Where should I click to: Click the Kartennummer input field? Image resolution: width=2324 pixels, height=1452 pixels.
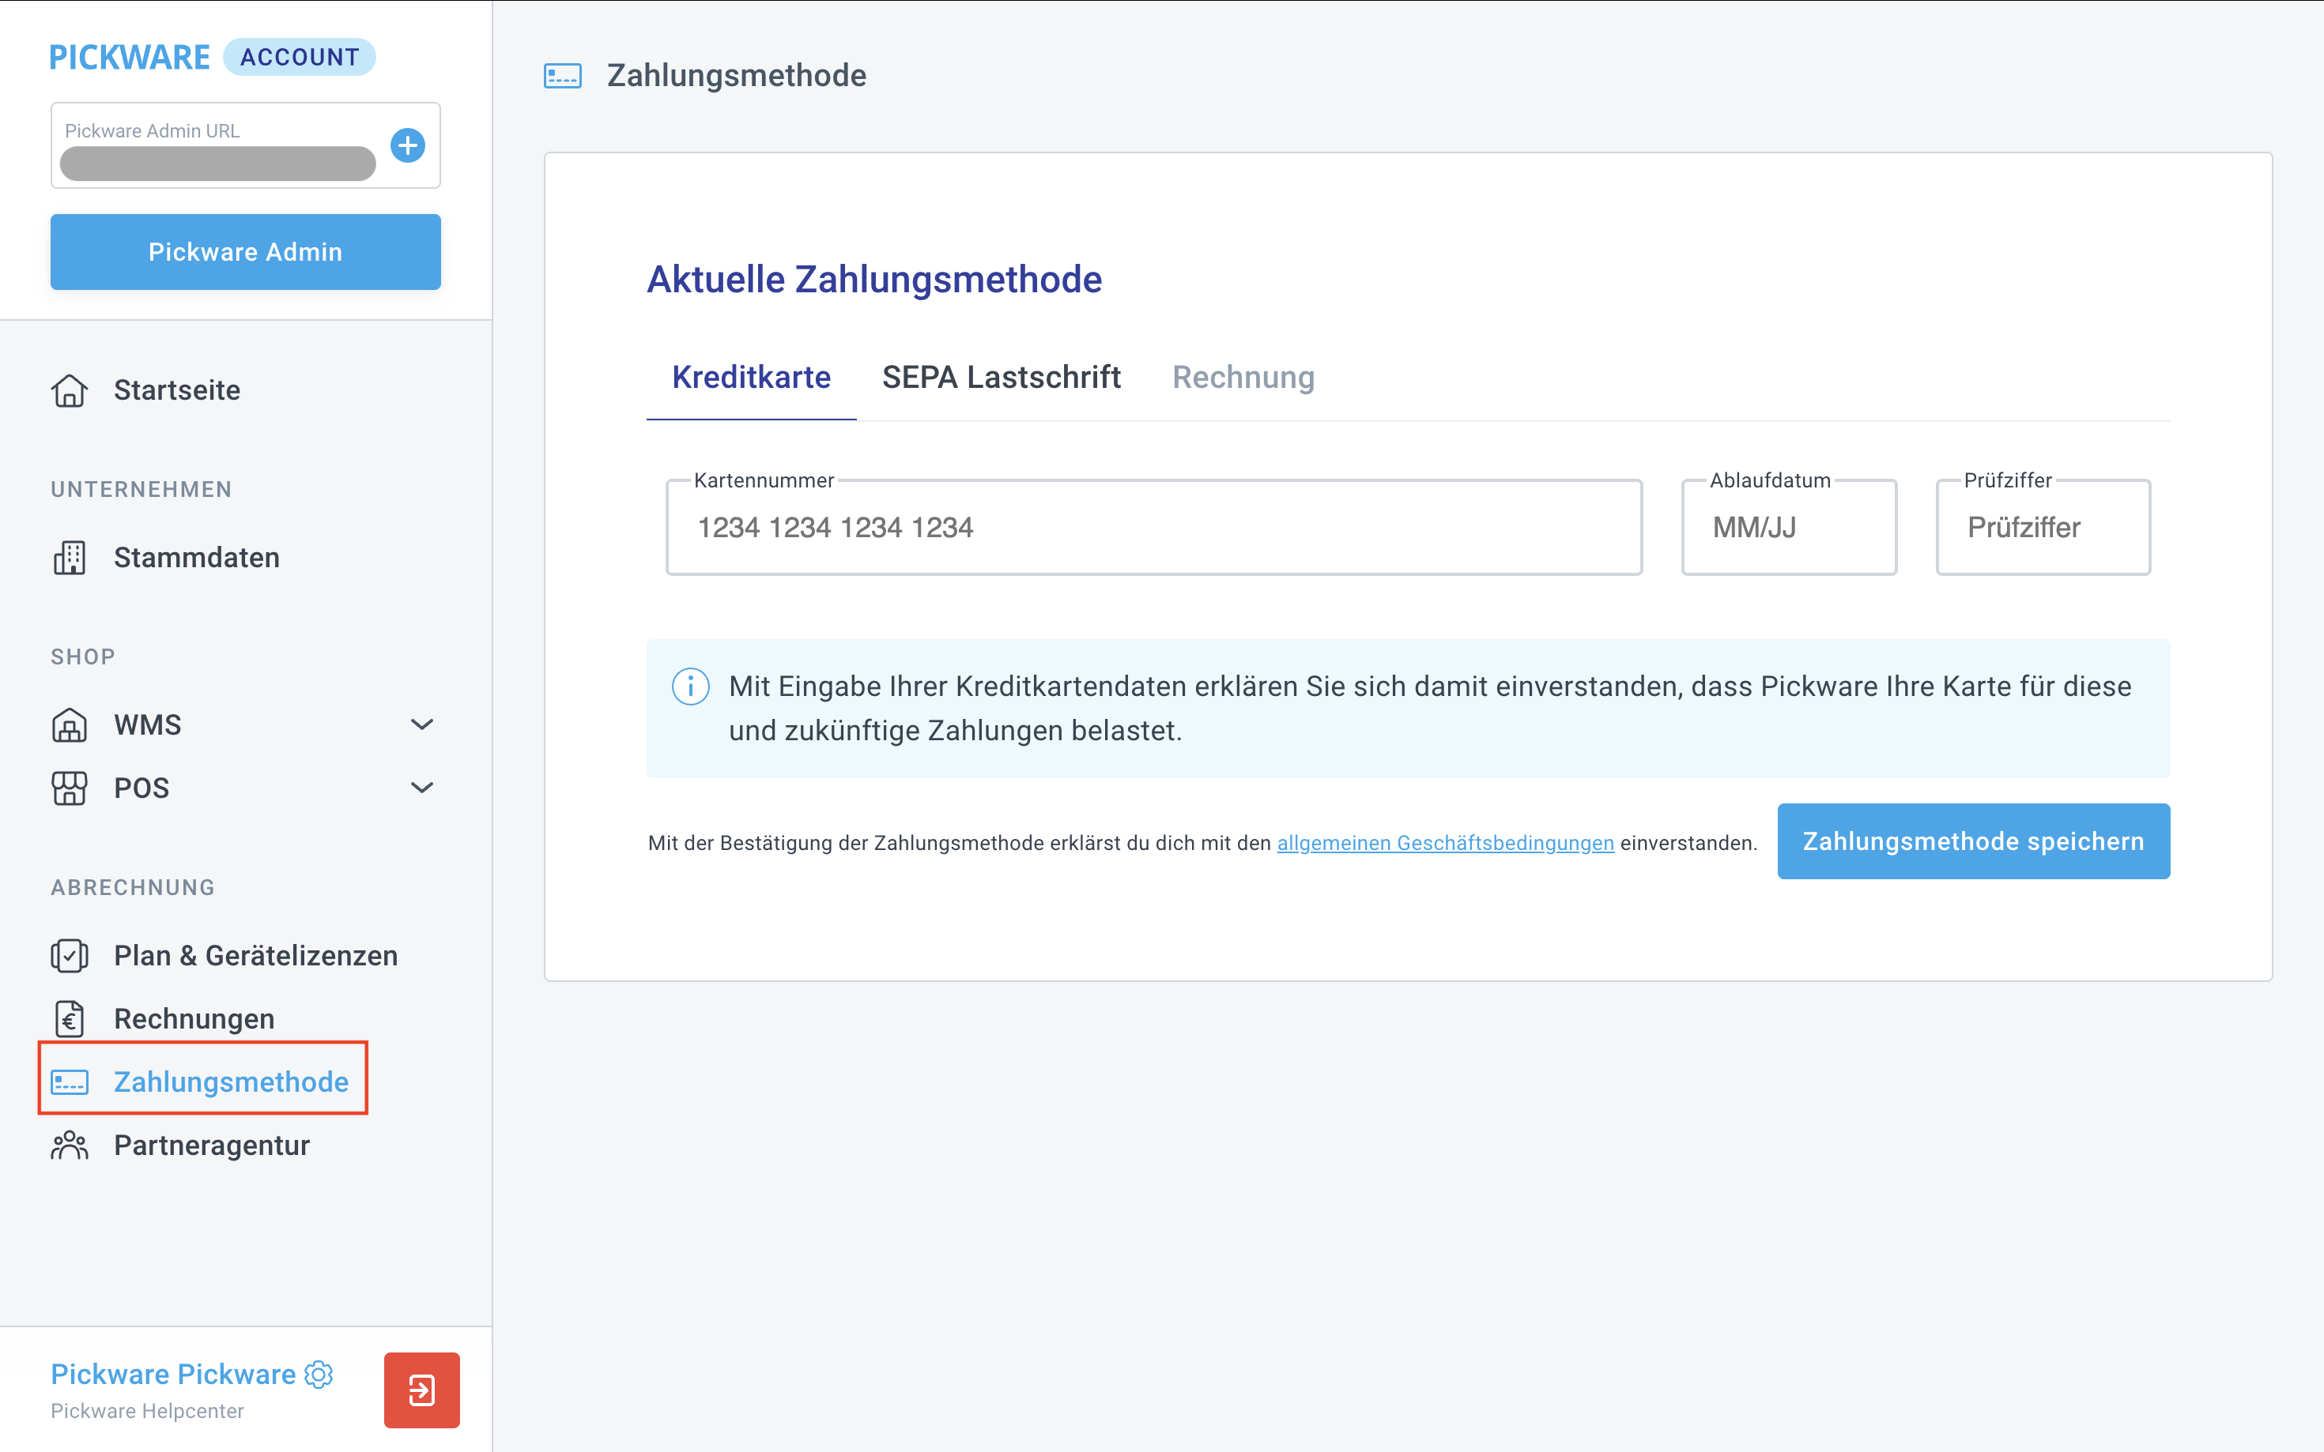pyautogui.click(x=1153, y=526)
